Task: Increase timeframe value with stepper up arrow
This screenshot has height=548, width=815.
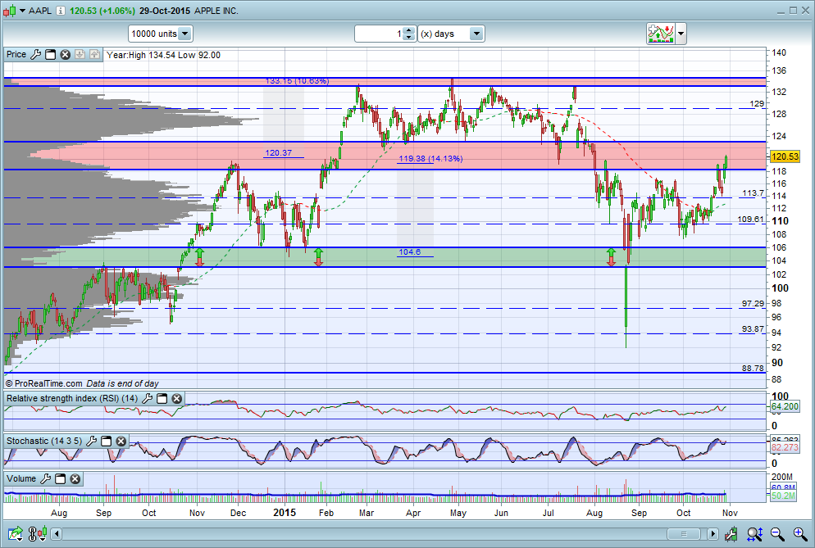Action: click(x=409, y=30)
